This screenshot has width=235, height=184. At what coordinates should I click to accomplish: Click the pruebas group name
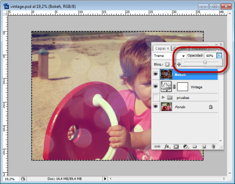(183, 97)
